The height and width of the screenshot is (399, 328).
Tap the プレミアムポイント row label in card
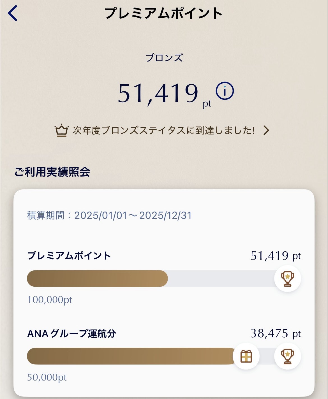pyautogui.click(x=69, y=256)
